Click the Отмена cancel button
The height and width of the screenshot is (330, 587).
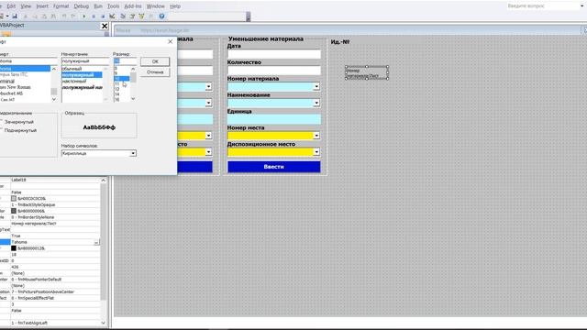pos(155,71)
